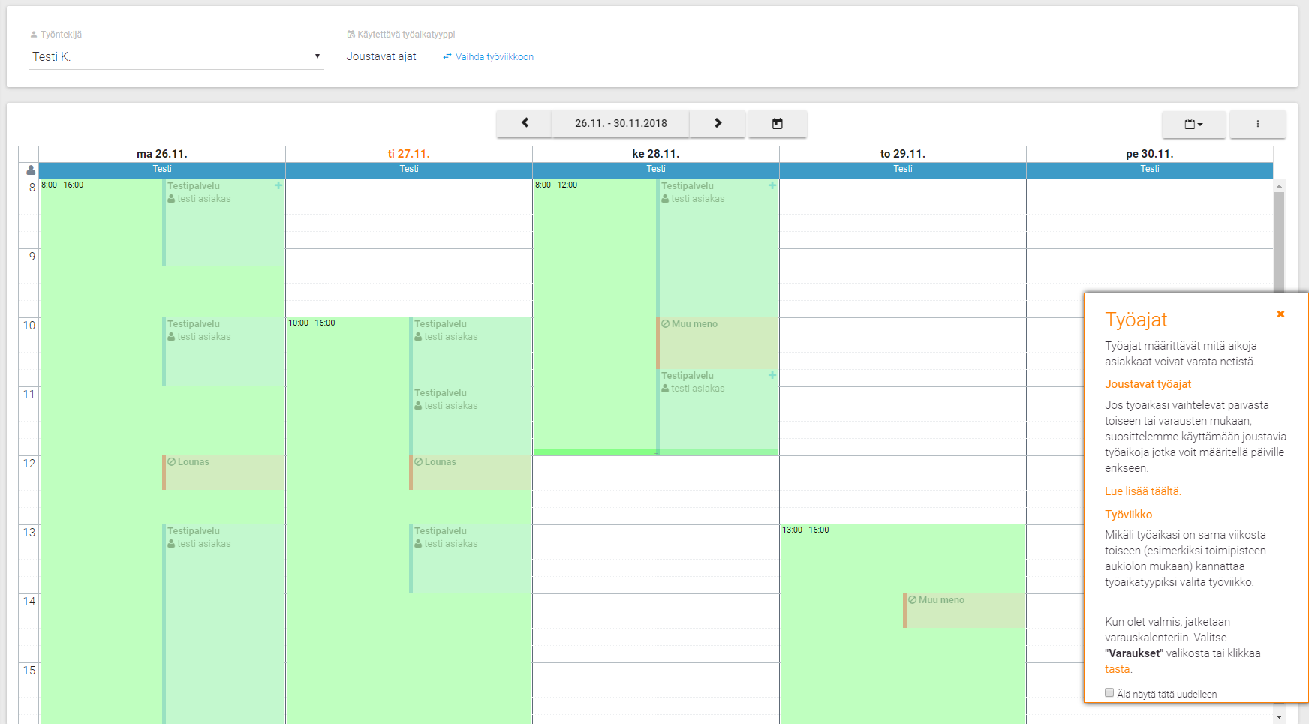Select Monday Lounas break block
The width and height of the screenshot is (1309, 724).
click(x=223, y=473)
